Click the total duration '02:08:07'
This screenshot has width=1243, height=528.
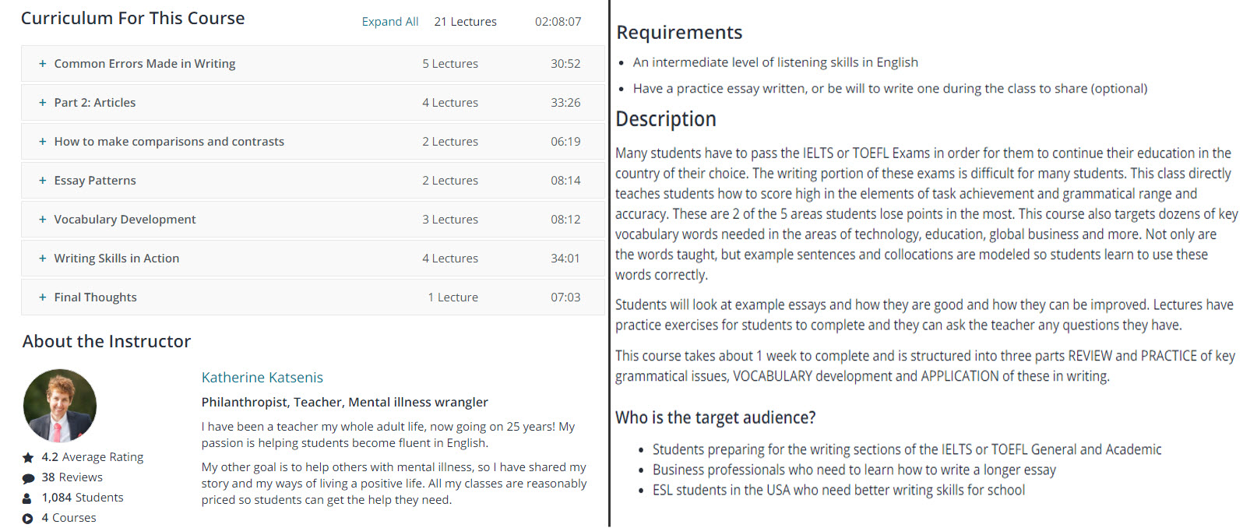558,22
